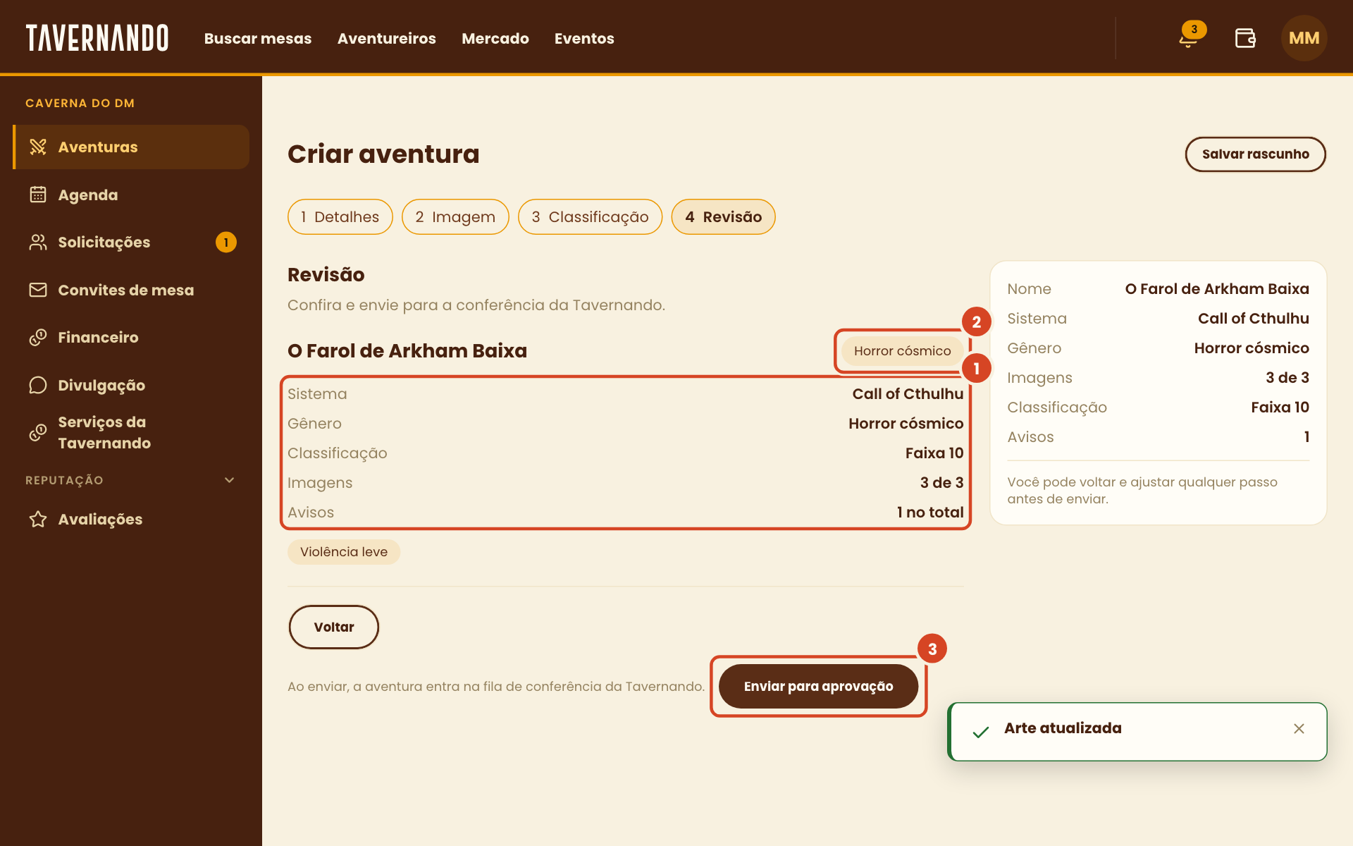Click the star icon beside Avaliações
Screen dimensions: 1353x846
click(38, 519)
